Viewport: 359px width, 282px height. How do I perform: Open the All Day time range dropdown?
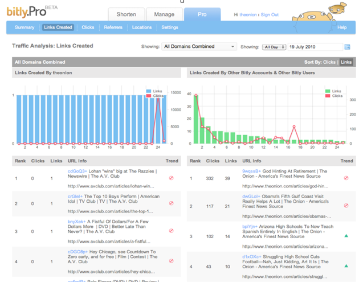tap(274, 47)
